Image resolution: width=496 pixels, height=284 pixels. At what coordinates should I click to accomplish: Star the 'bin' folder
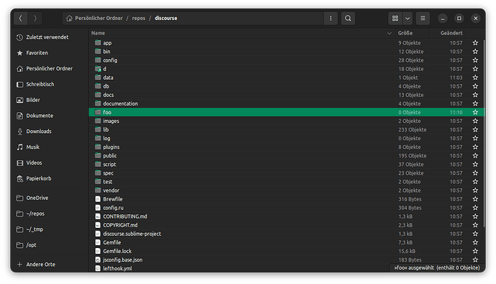pos(475,51)
